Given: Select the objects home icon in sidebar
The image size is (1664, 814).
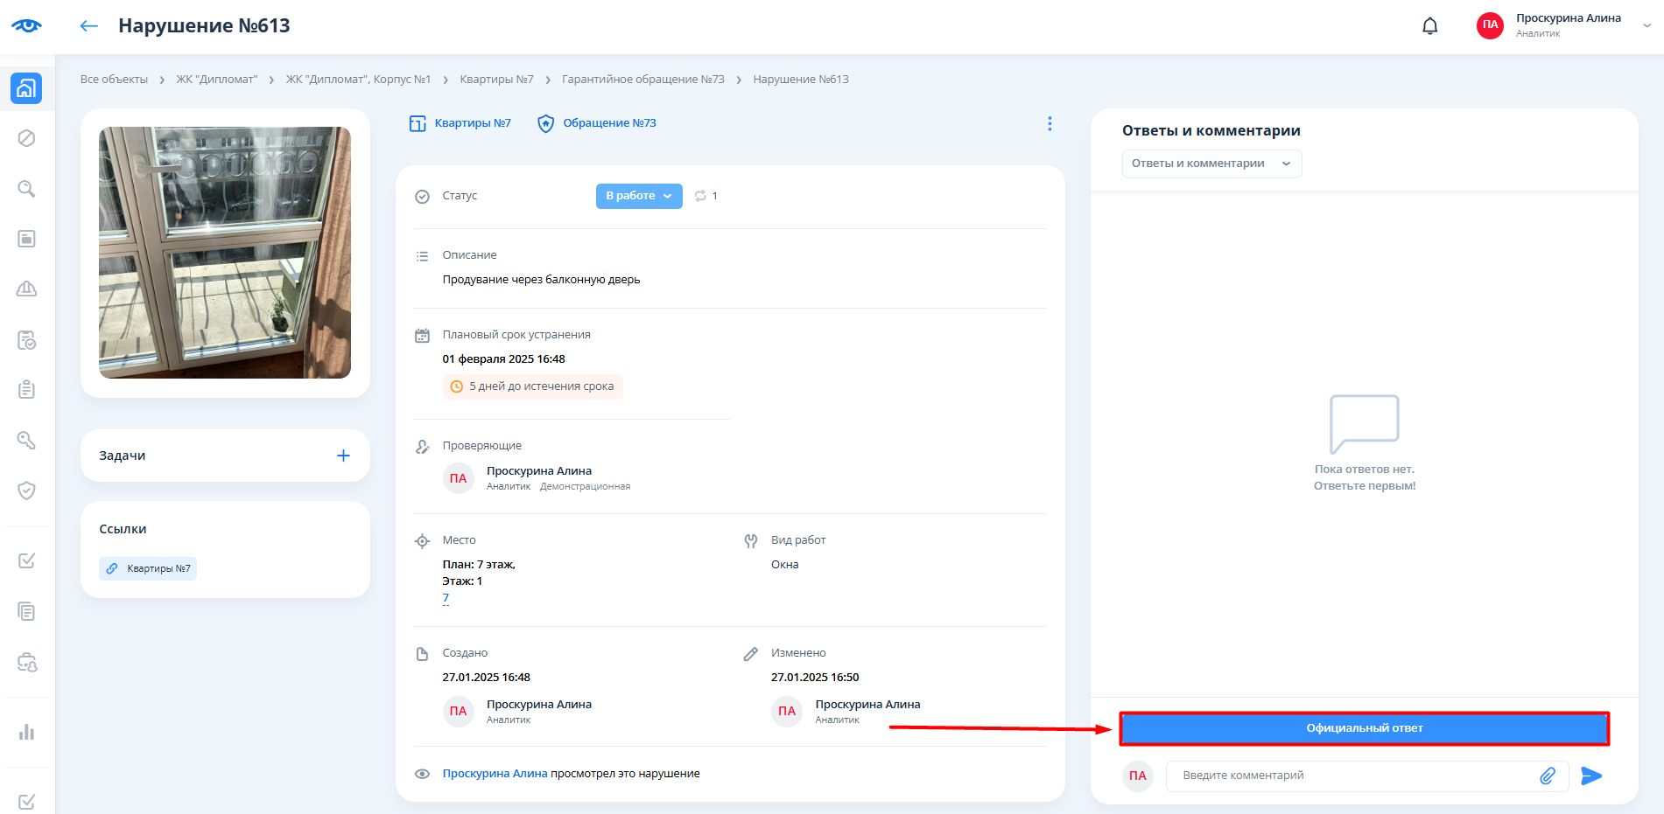Looking at the screenshot, I should (26, 88).
